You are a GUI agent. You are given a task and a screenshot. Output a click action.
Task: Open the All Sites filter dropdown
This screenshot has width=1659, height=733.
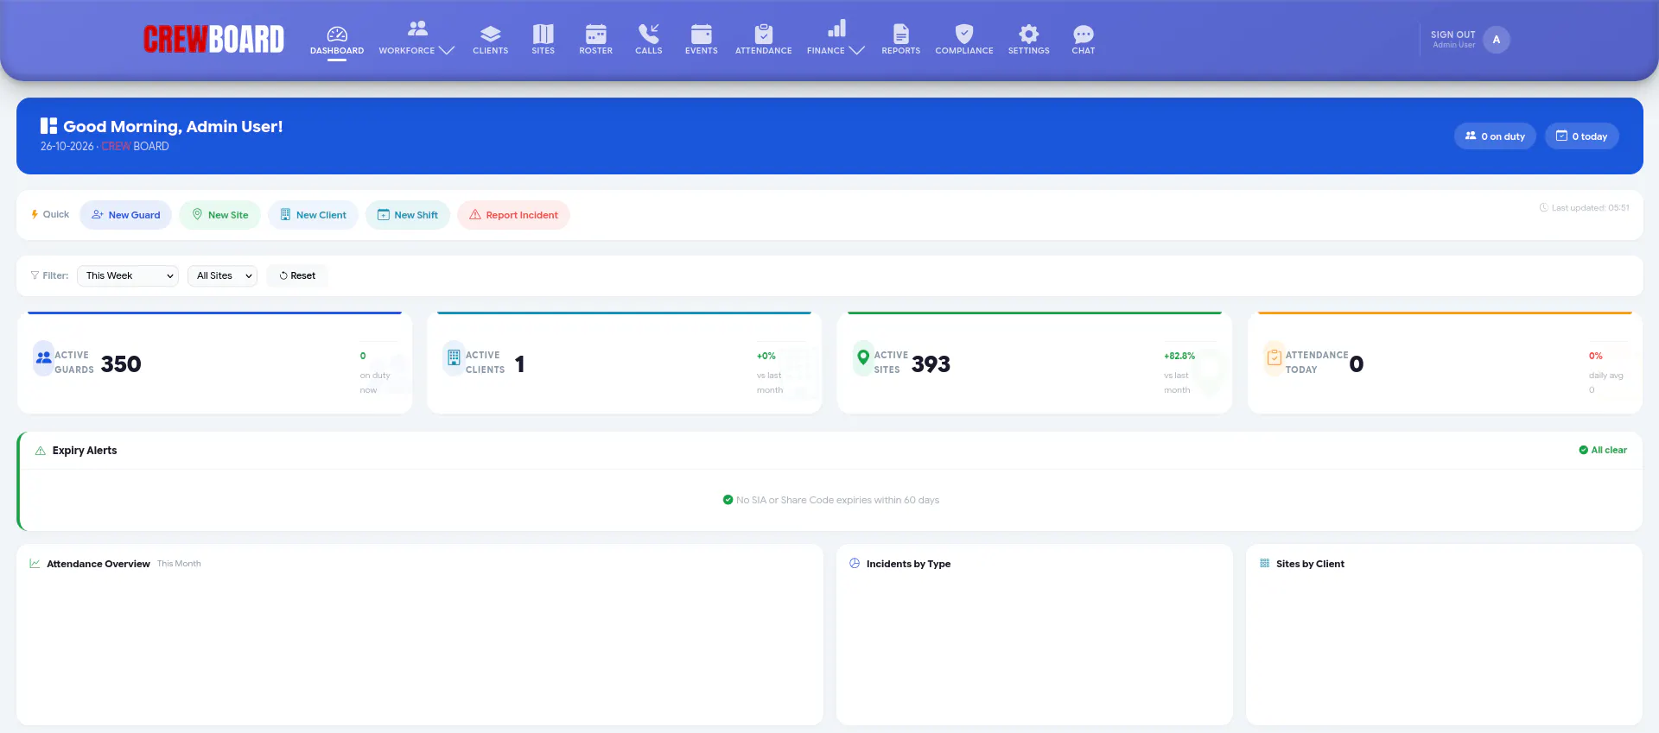click(x=222, y=275)
